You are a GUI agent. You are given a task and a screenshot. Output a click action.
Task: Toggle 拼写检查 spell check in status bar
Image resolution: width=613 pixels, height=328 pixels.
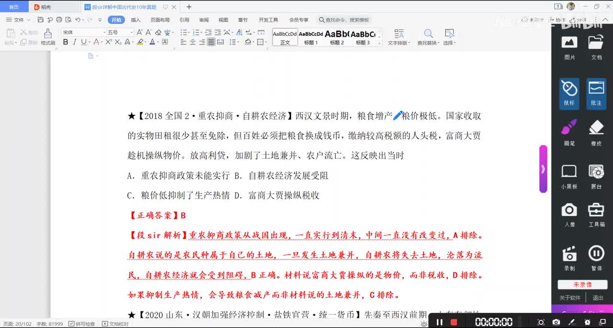pos(81,324)
